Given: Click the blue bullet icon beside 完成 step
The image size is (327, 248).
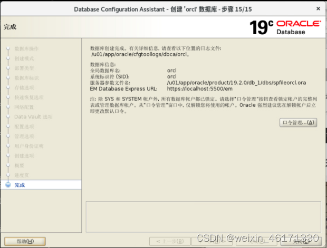Looking at the screenshot, I should point(8,185).
